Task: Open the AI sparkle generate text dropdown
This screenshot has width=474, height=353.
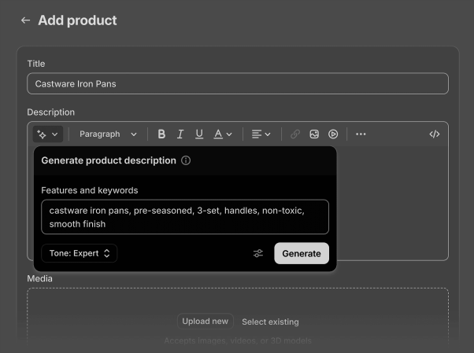Action: point(48,134)
